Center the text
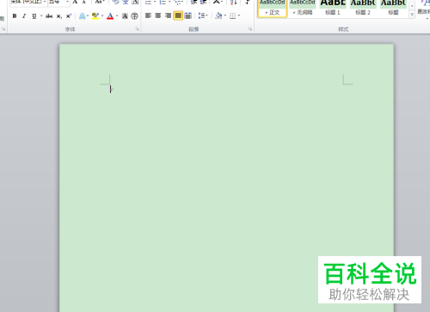 pos(158,15)
